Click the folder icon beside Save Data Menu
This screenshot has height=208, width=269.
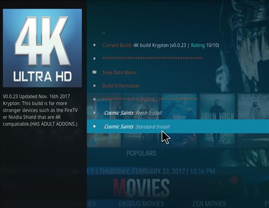(94, 72)
